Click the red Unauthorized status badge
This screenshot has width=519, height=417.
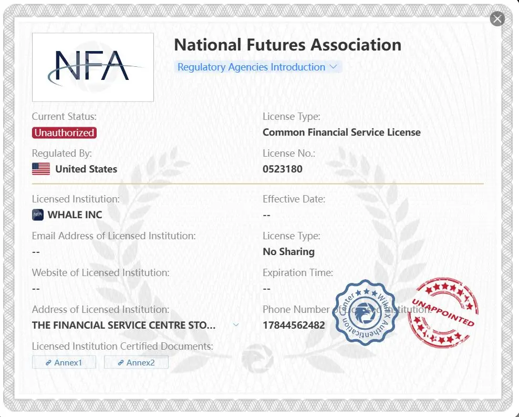point(64,133)
